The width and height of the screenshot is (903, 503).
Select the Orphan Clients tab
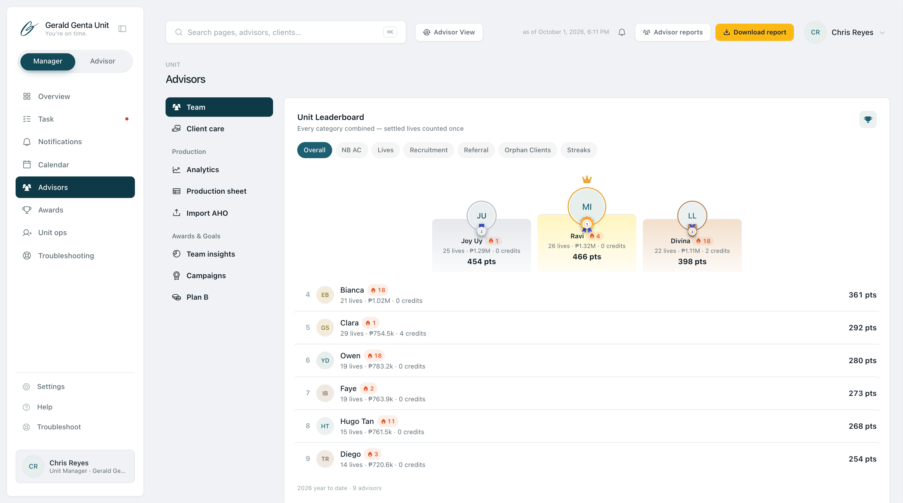(528, 150)
